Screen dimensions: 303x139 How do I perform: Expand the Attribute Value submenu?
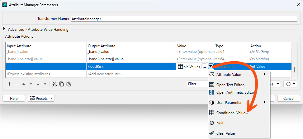[239, 75]
